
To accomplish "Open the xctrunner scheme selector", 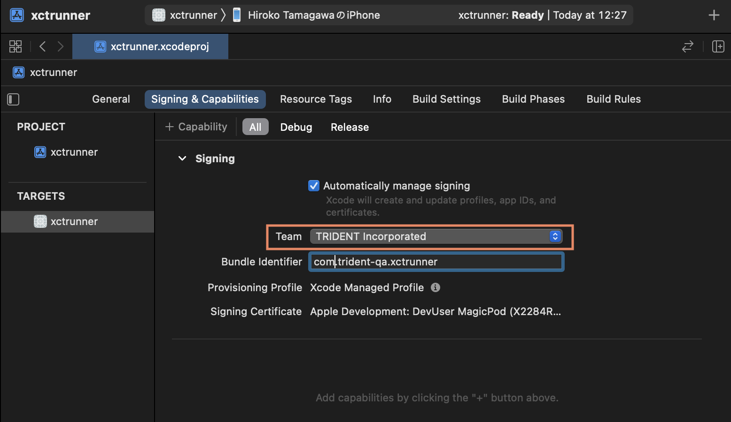I will click(185, 15).
